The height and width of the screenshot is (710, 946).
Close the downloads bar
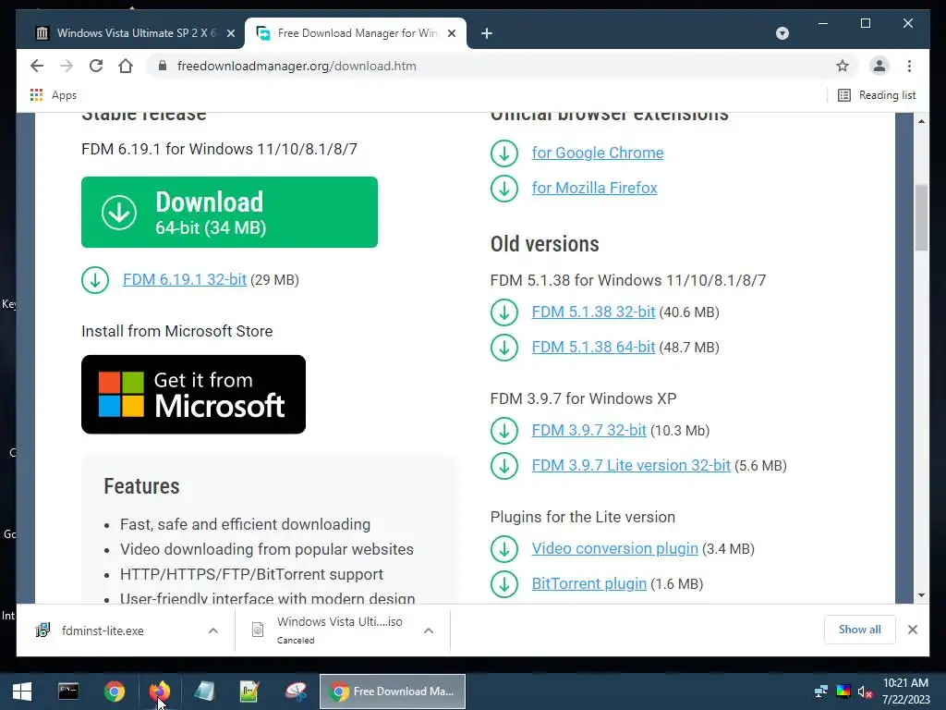(912, 630)
